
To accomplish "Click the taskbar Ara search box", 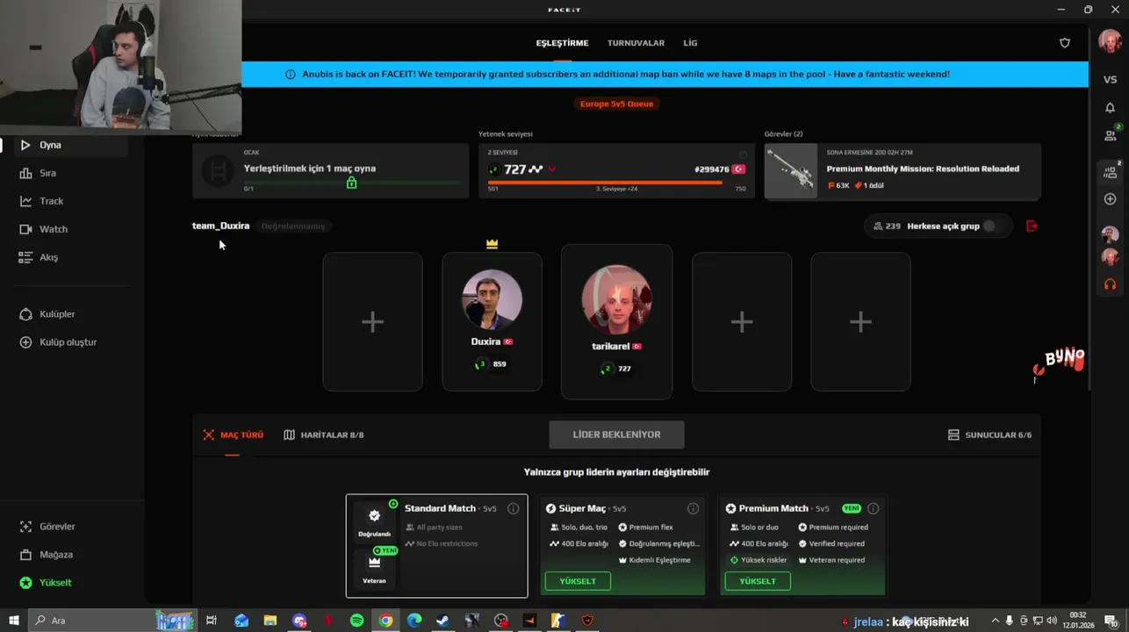I will (x=114, y=621).
